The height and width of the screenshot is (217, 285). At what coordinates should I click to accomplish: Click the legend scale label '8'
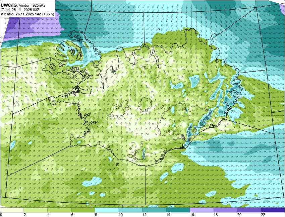coord(96,215)
